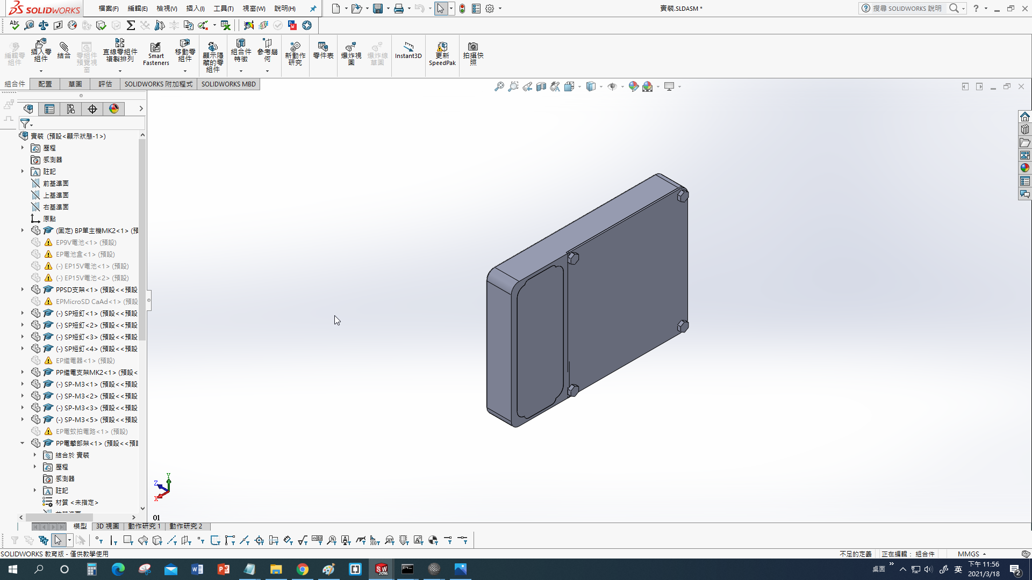Open dropdown arrow under 參考幾何
The height and width of the screenshot is (580, 1032).
[x=267, y=71]
